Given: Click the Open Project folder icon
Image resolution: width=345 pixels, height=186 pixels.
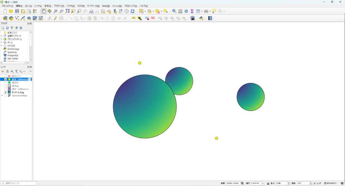Looking at the screenshot, I should click(11, 11).
